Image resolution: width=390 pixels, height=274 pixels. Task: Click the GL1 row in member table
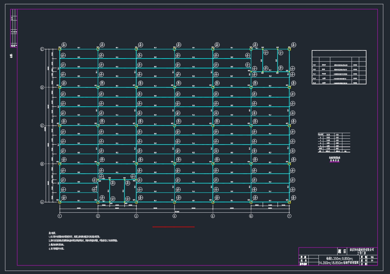[x=339, y=74]
